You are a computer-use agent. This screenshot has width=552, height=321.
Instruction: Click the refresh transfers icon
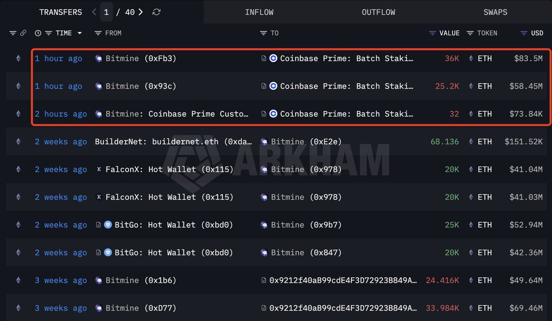[x=156, y=11]
